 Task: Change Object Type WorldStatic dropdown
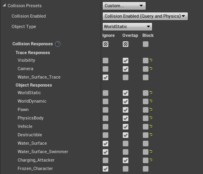pyautogui.click(x=127, y=26)
